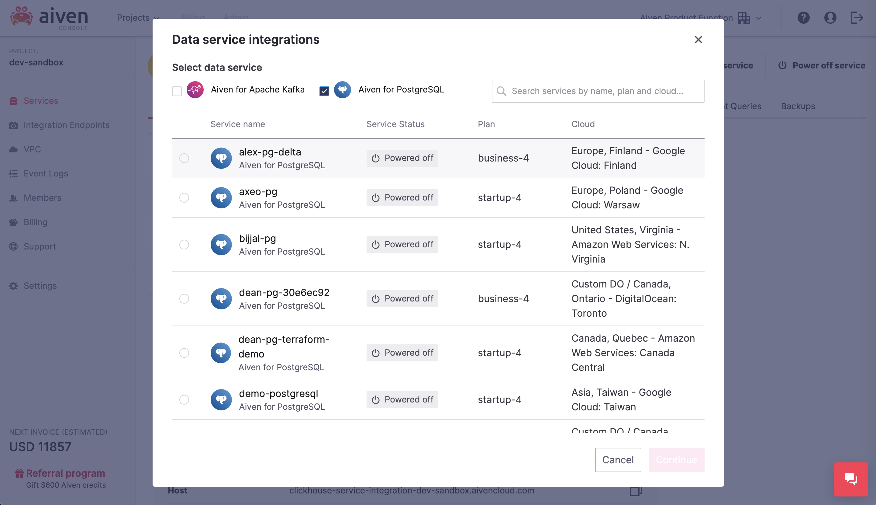Click the dean-pg-terraform-demo PostgreSQL icon
The image size is (876, 505).
(221, 353)
